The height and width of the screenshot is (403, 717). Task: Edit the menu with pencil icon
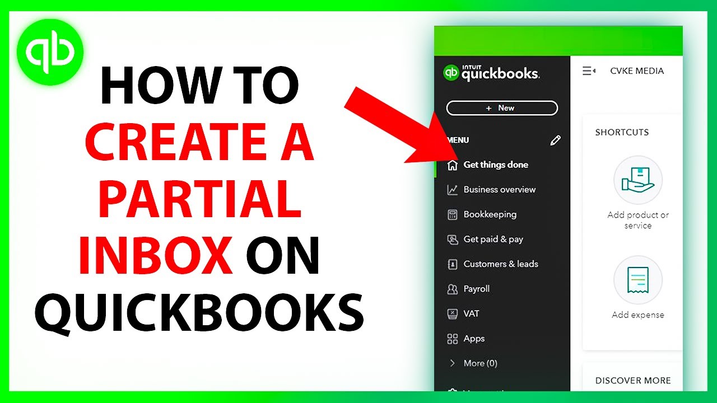[555, 140]
